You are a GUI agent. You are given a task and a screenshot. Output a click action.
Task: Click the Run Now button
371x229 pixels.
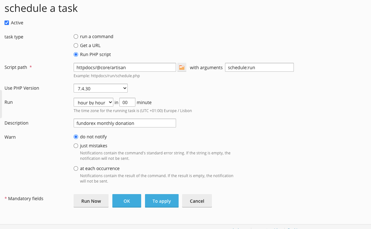coord(91,201)
